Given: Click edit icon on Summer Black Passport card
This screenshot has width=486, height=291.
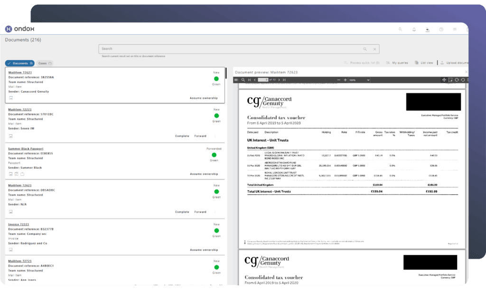Looking at the screenshot, I should 17,174.
